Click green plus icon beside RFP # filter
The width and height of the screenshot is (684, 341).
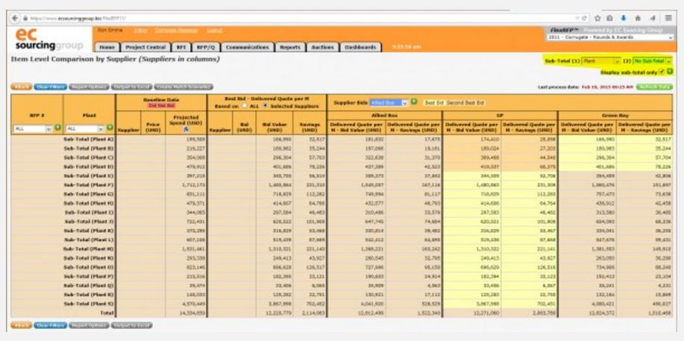57,128
